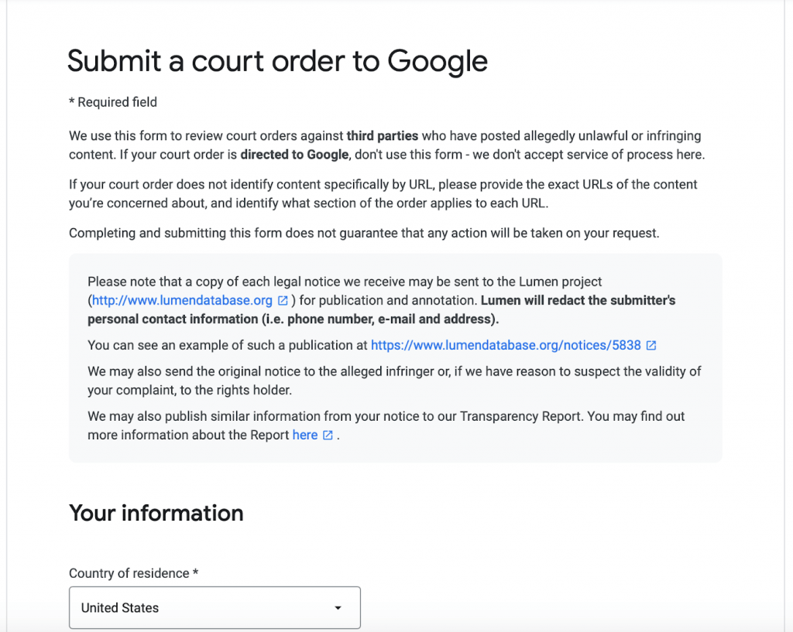Open the lumendatabase.org hyperlink
This screenshot has width=793, height=632.
pyautogui.click(x=186, y=300)
